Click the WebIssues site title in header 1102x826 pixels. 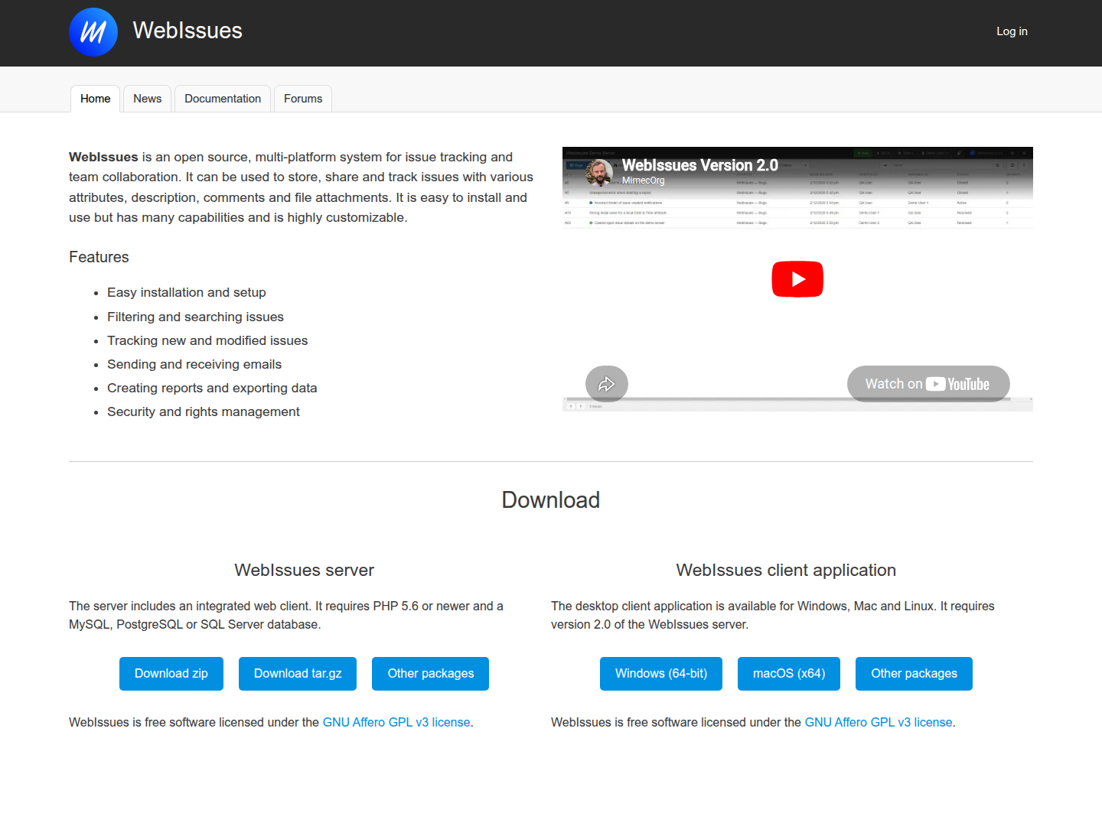(x=187, y=31)
